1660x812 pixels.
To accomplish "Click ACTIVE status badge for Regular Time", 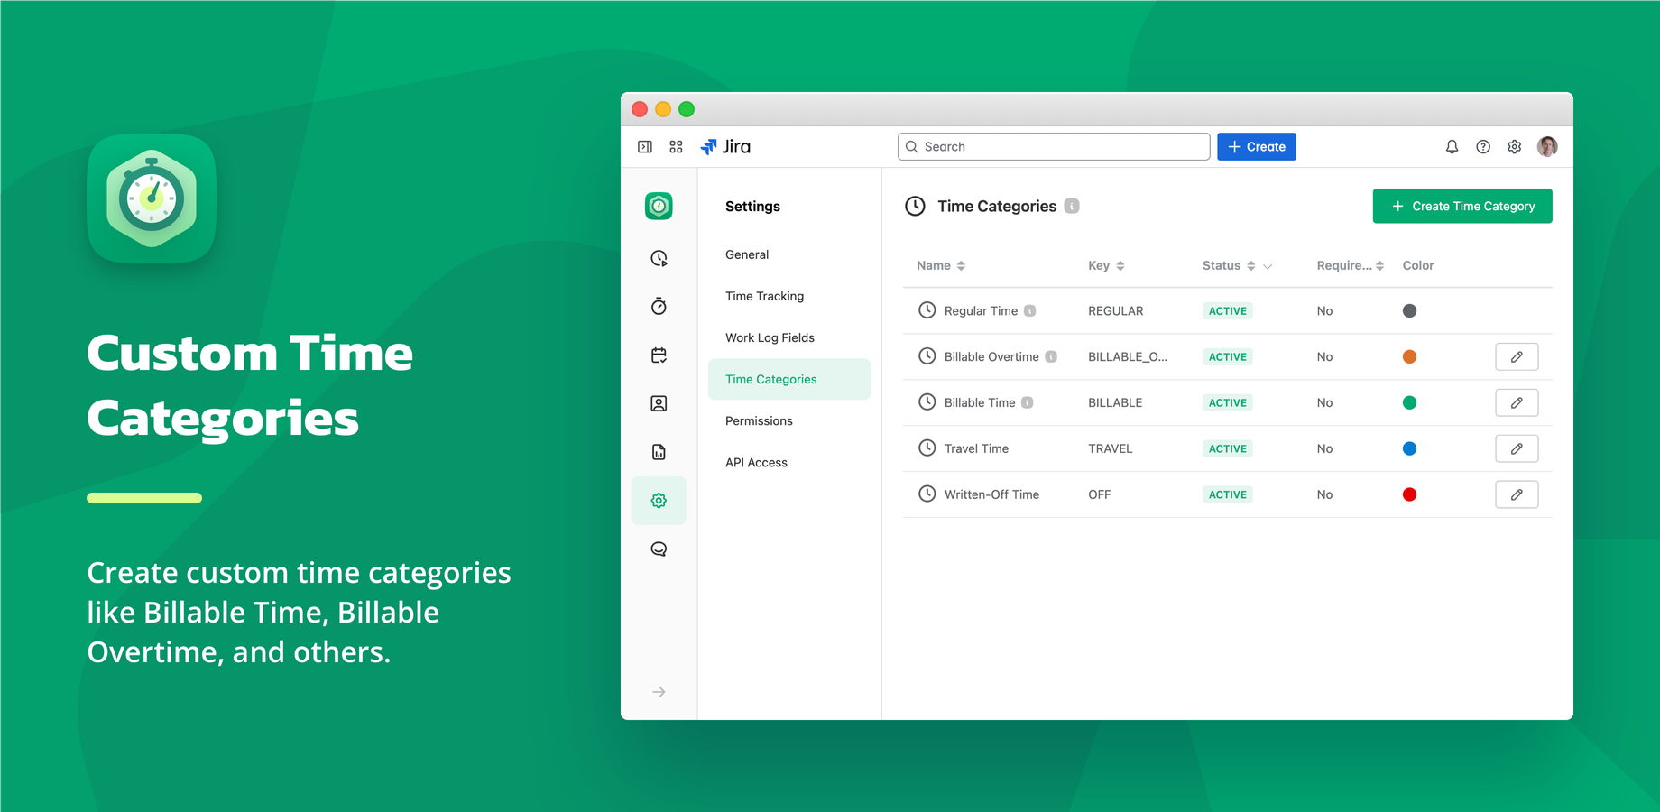I will [1228, 310].
